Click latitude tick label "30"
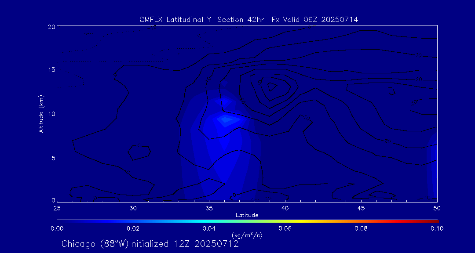475x253 pixels. point(133,209)
